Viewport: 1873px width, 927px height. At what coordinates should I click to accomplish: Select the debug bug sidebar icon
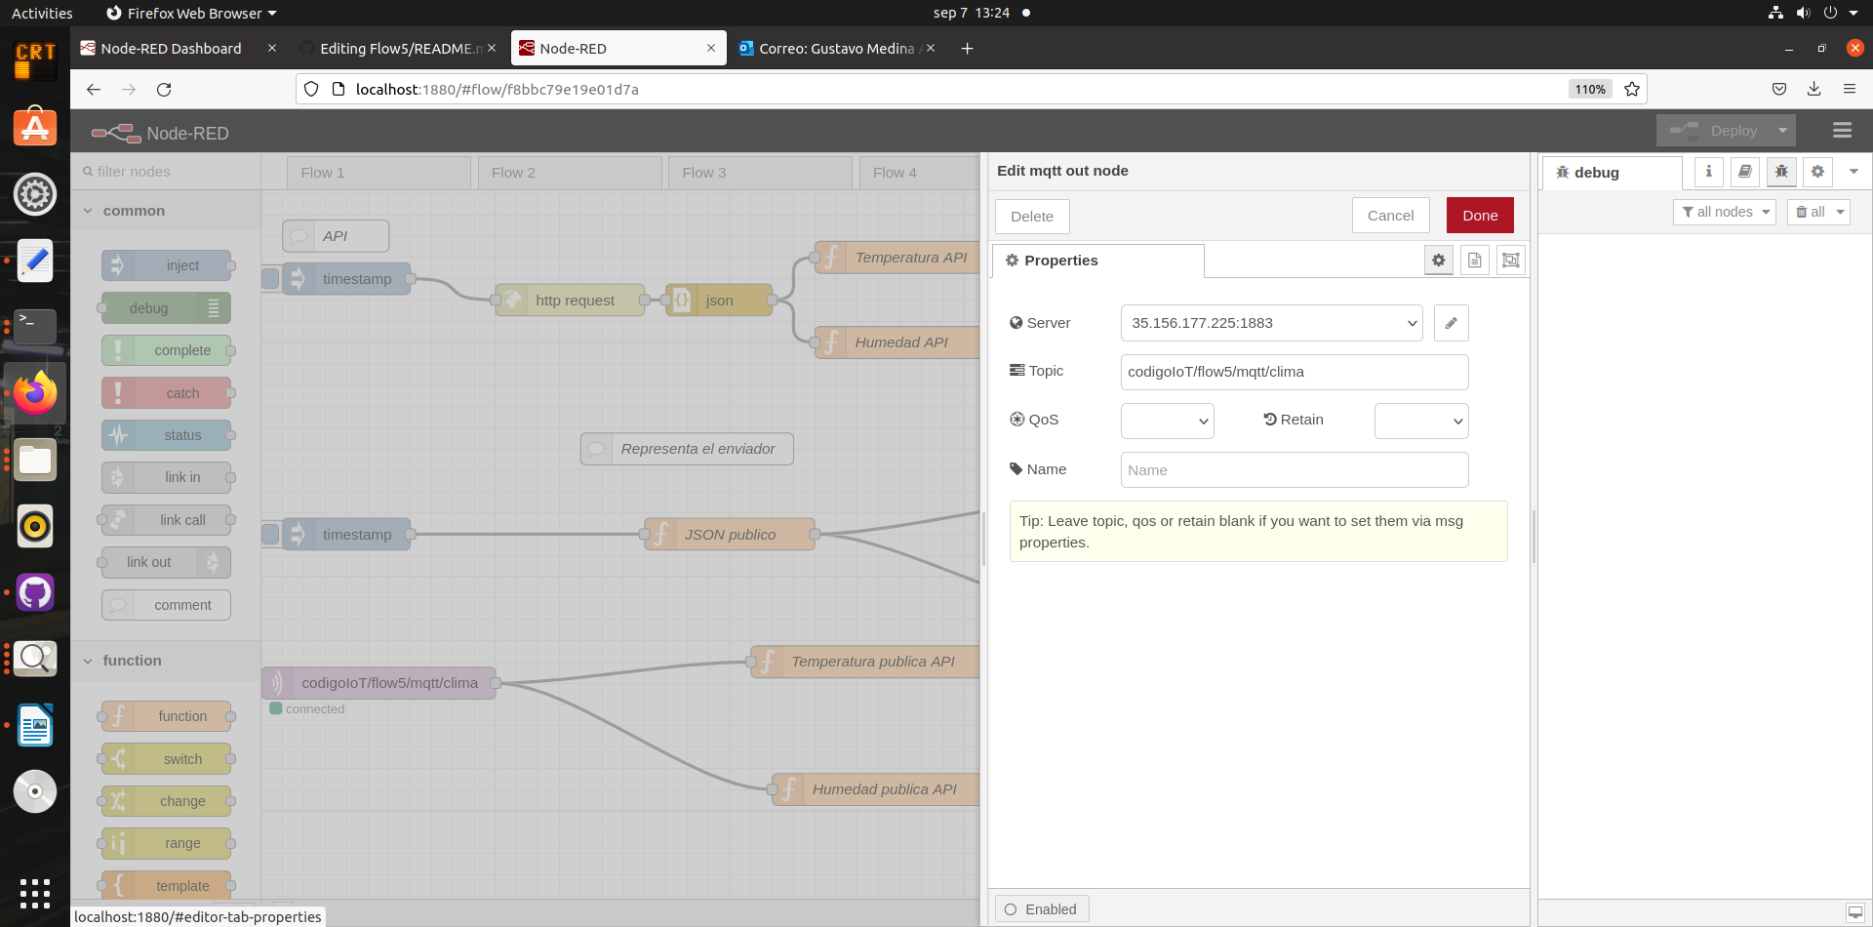point(1781,172)
